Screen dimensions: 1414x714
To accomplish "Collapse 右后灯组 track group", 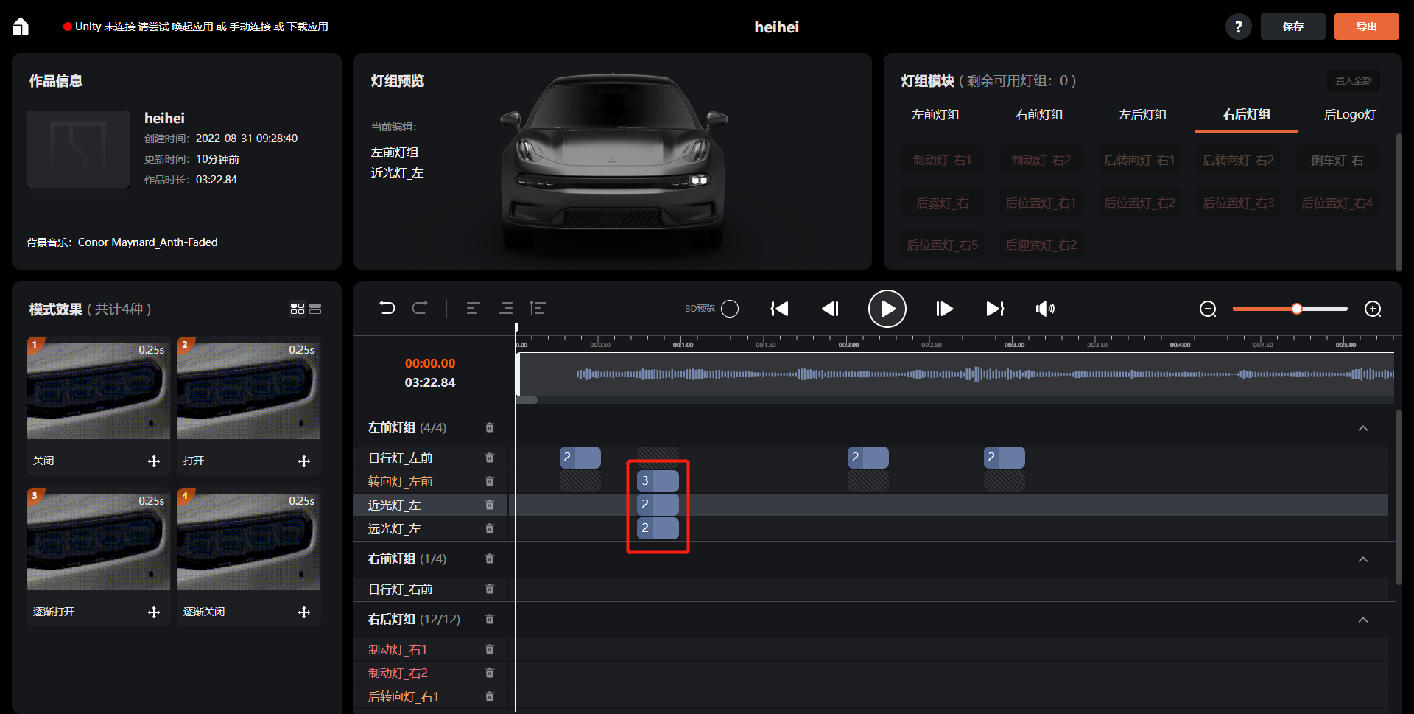I will (x=1363, y=620).
